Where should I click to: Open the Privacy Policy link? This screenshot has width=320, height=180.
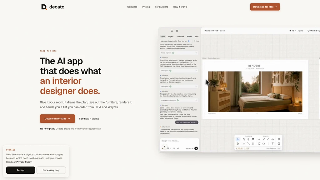pos(24,162)
